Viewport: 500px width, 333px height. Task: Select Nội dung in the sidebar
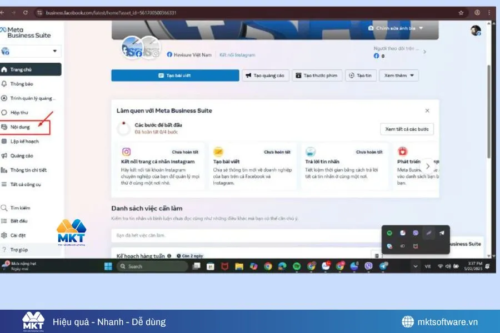(x=21, y=127)
